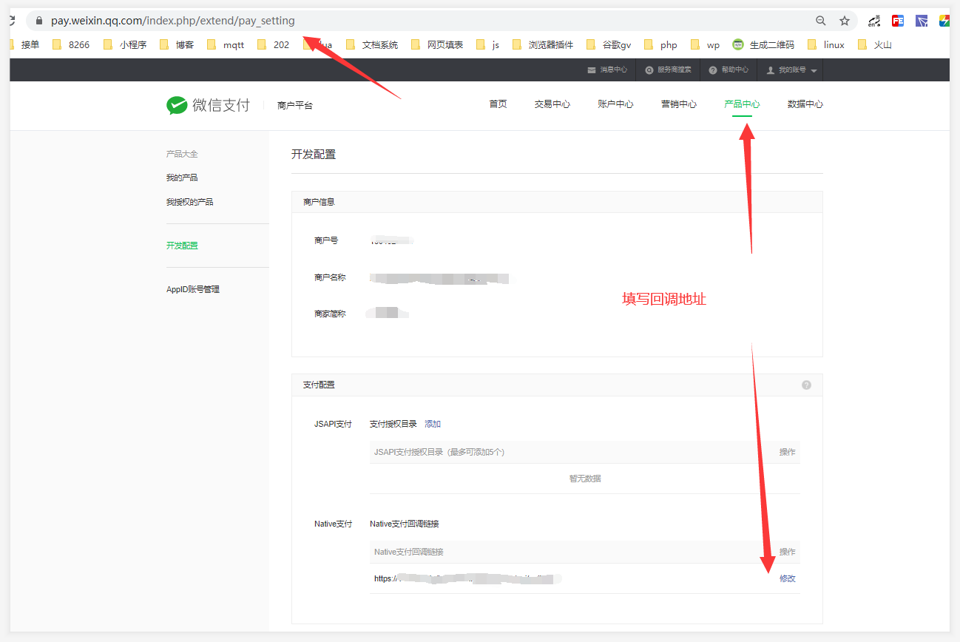960x642 pixels.
Task: Click the WeChat Pay 微信支付 logo
Action: [208, 105]
